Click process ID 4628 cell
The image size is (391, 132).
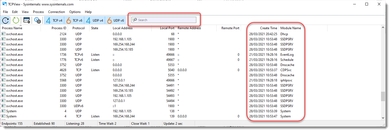point(63,70)
